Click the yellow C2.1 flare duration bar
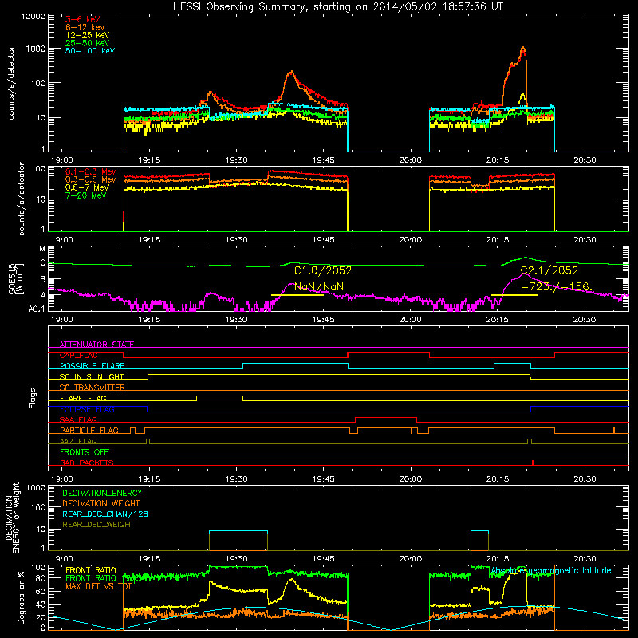This screenshot has height=638, width=638. [x=514, y=294]
